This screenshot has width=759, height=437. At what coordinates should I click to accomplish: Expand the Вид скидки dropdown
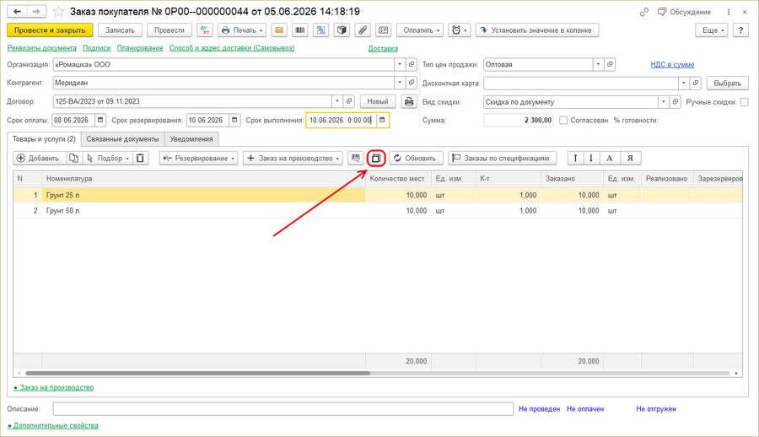663,102
